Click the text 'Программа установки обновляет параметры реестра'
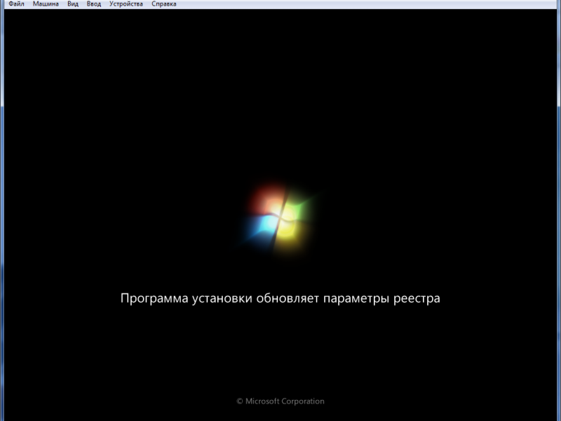The image size is (561, 421). (x=280, y=298)
